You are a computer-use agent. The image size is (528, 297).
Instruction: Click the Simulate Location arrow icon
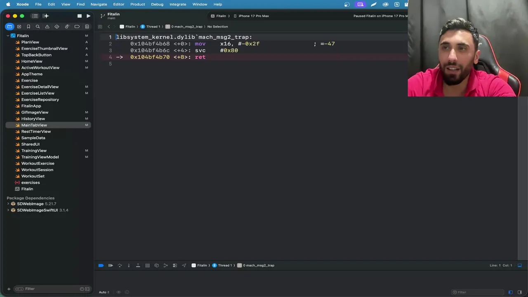184,265
